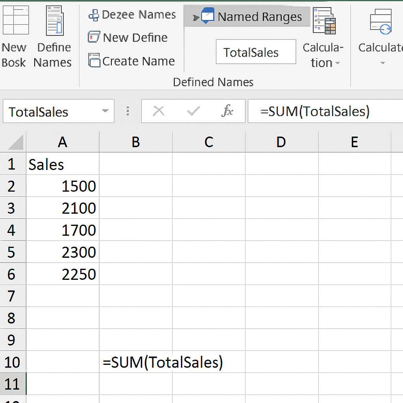
Task: Select column E header
Action: 355,142
